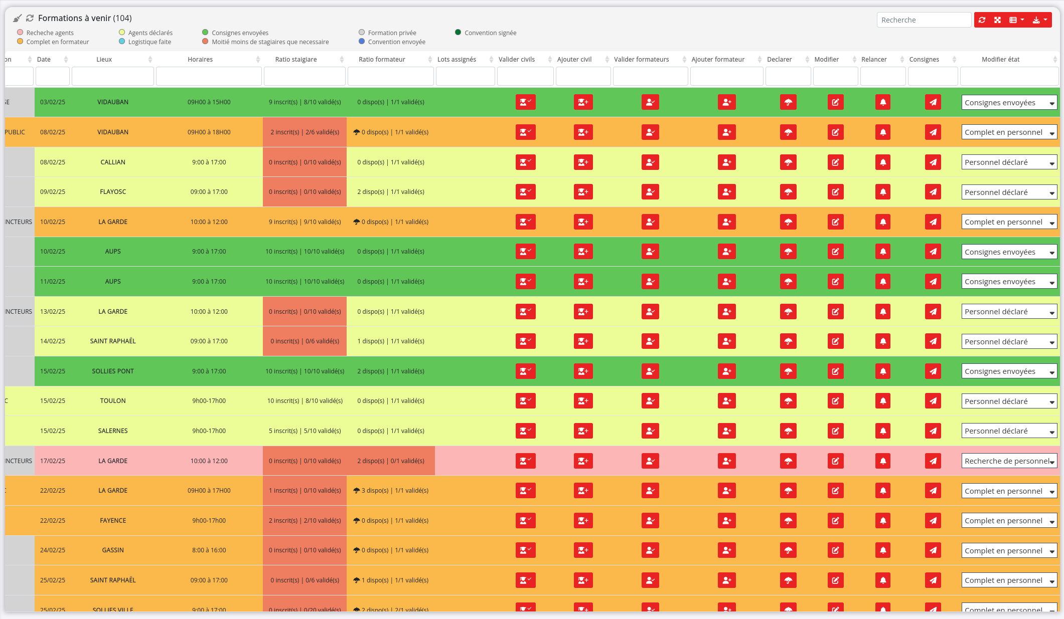This screenshot has width=1064, height=619.
Task: Click the Valider civils icon for VIDAUBAN 03/02/25
Action: coord(525,102)
